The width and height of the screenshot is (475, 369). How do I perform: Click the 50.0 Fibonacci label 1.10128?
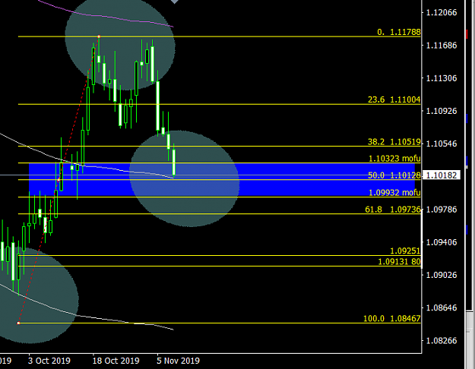click(394, 175)
